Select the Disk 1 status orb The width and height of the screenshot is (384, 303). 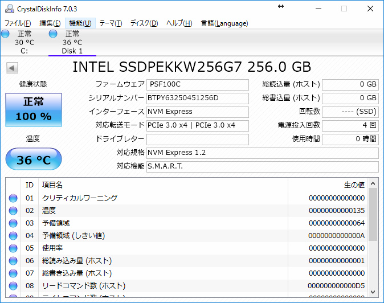[53, 34]
